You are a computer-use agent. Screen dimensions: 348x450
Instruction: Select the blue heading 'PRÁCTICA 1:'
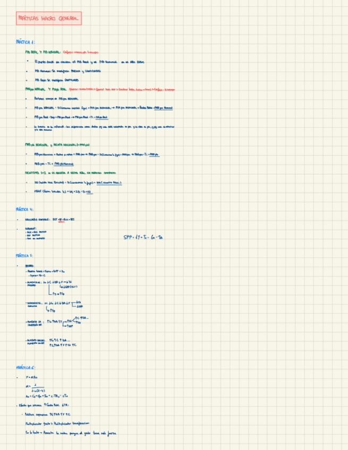pos(26,42)
